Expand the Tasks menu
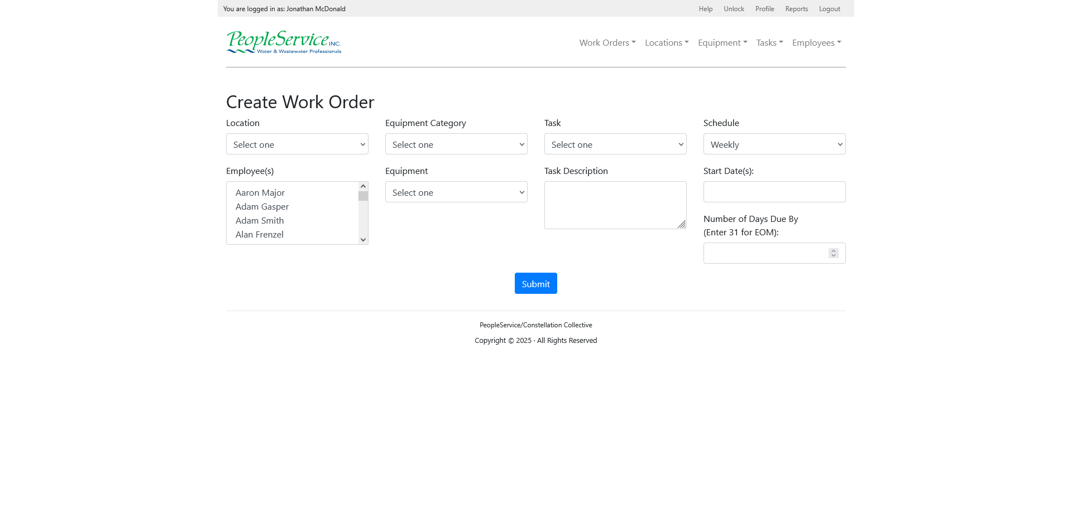This screenshot has width=1072, height=518. 769,43
